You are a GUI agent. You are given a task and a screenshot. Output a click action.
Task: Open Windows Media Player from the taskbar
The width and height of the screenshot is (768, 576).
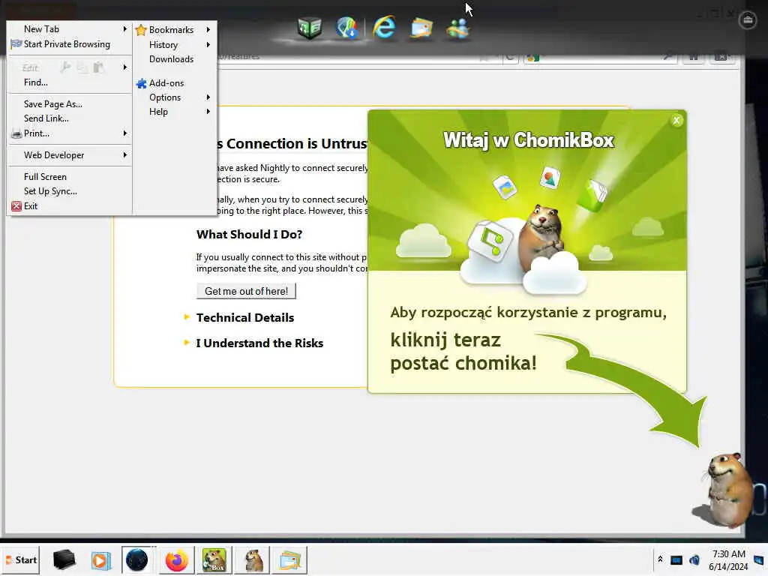pos(101,560)
